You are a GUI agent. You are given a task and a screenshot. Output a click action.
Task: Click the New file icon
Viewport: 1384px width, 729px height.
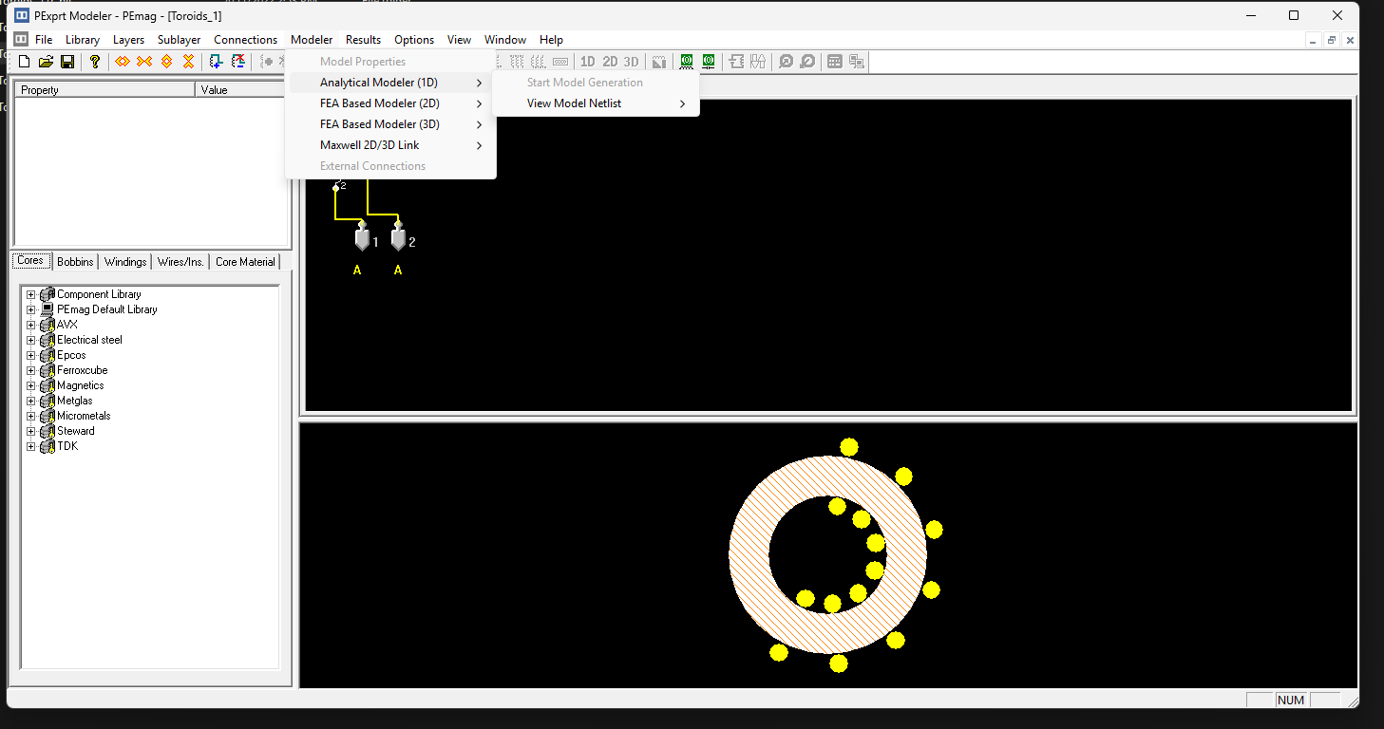25,62
